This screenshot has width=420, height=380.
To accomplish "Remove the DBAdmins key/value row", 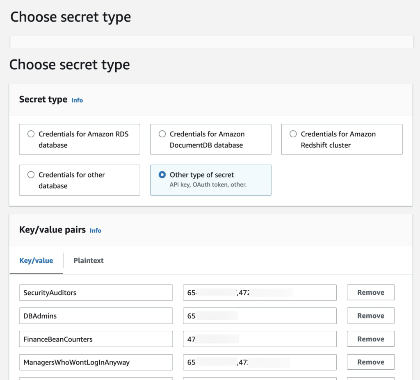I will click(x=370, y=316).
